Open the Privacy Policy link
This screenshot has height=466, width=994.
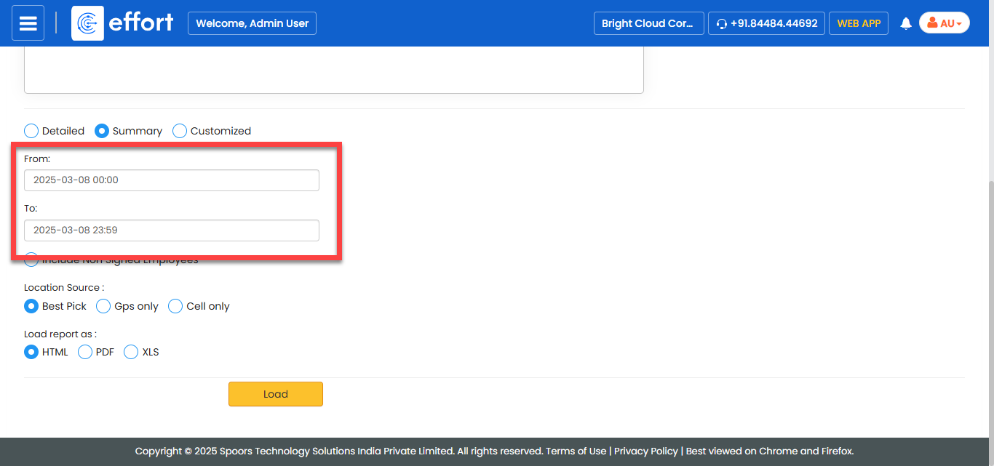point(645,451)
